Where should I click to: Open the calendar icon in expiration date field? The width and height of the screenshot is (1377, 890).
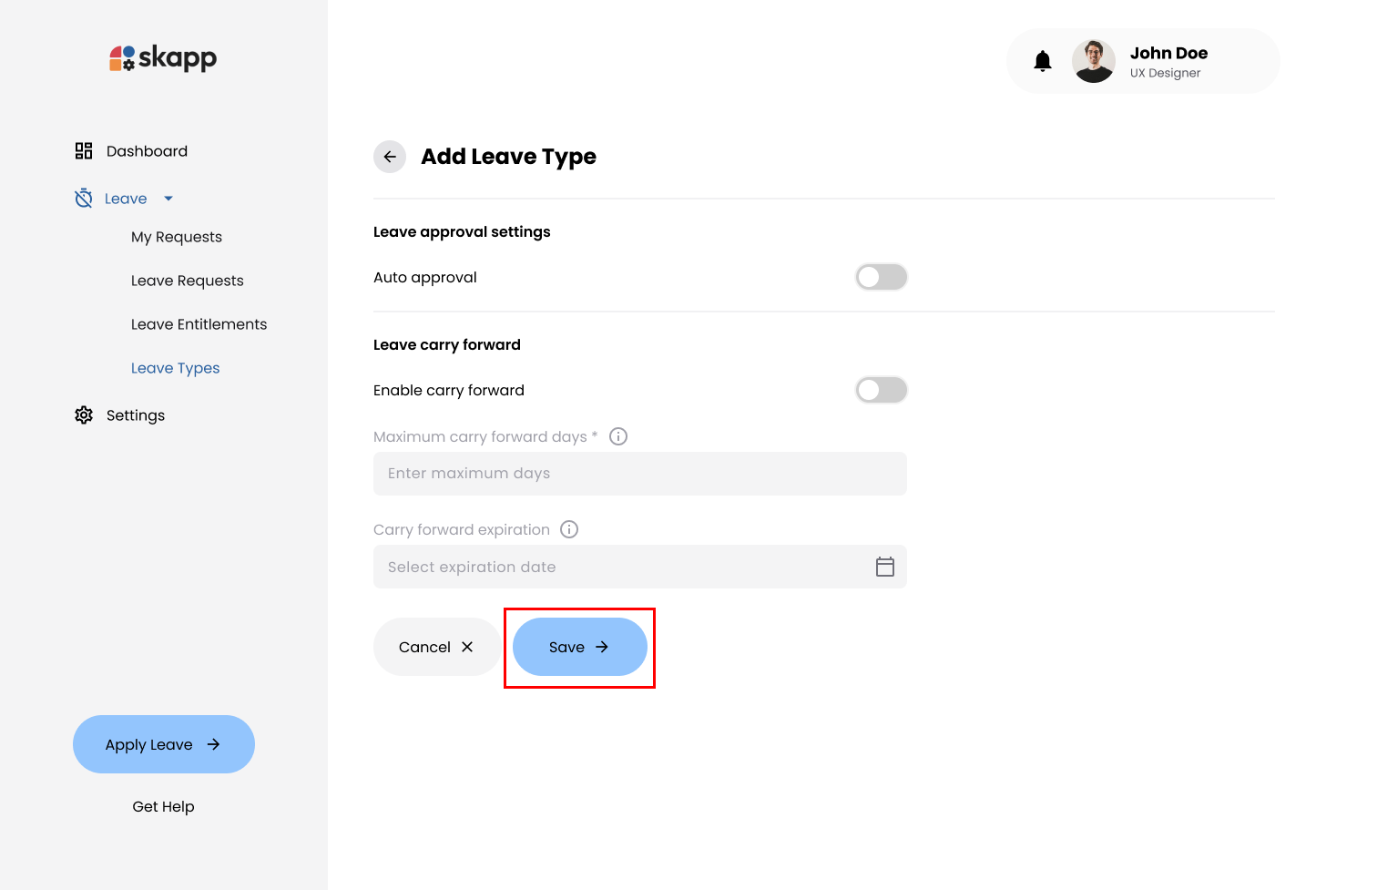(x=885, y=567)
